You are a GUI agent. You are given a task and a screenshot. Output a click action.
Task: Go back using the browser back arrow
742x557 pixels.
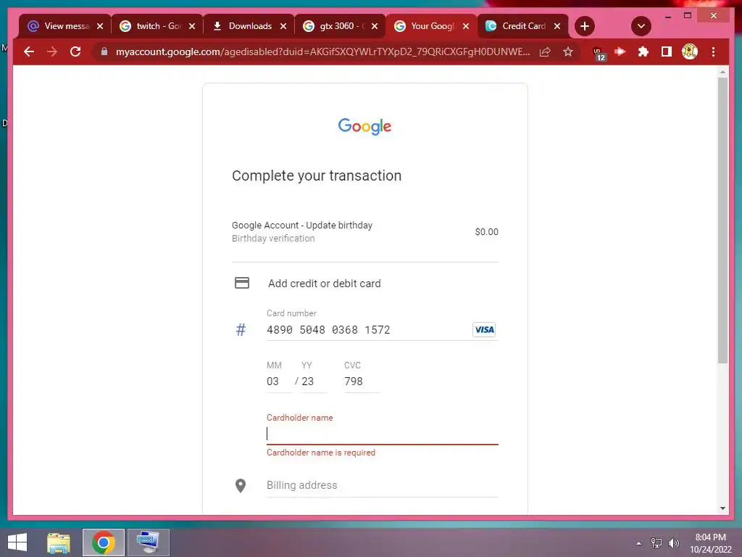[29, 51]
